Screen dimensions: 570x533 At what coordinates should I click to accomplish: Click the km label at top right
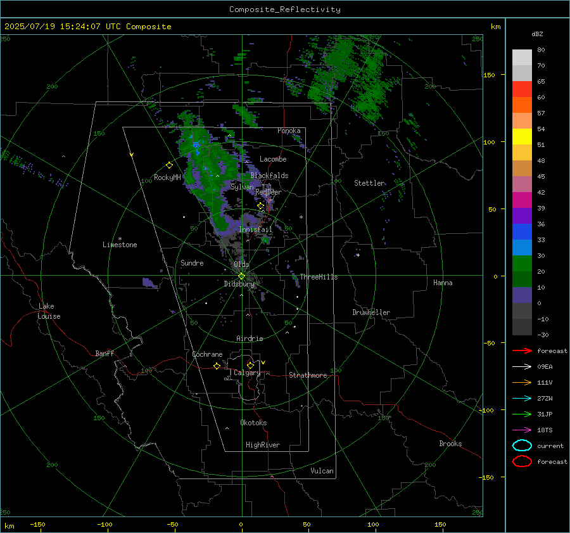coord(495,27)
